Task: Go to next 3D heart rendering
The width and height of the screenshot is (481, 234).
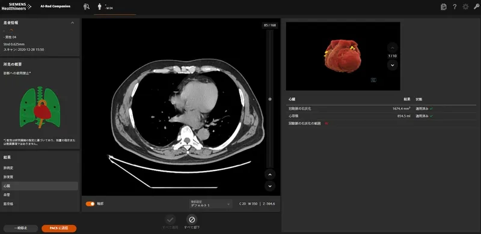Action: pyautogui.click(x=393, y=65)
